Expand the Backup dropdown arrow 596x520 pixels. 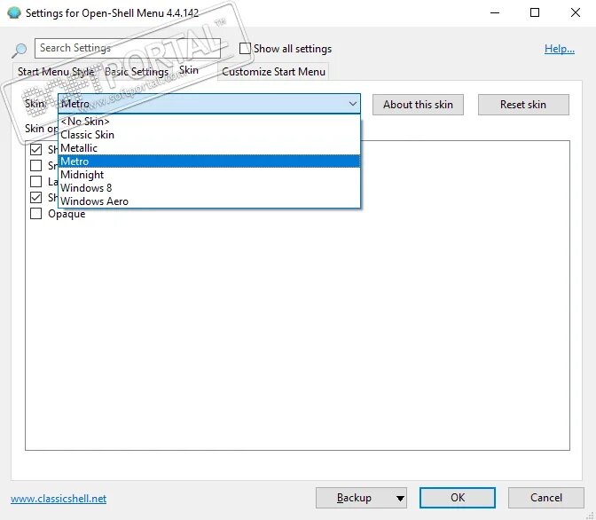[400, 499]
